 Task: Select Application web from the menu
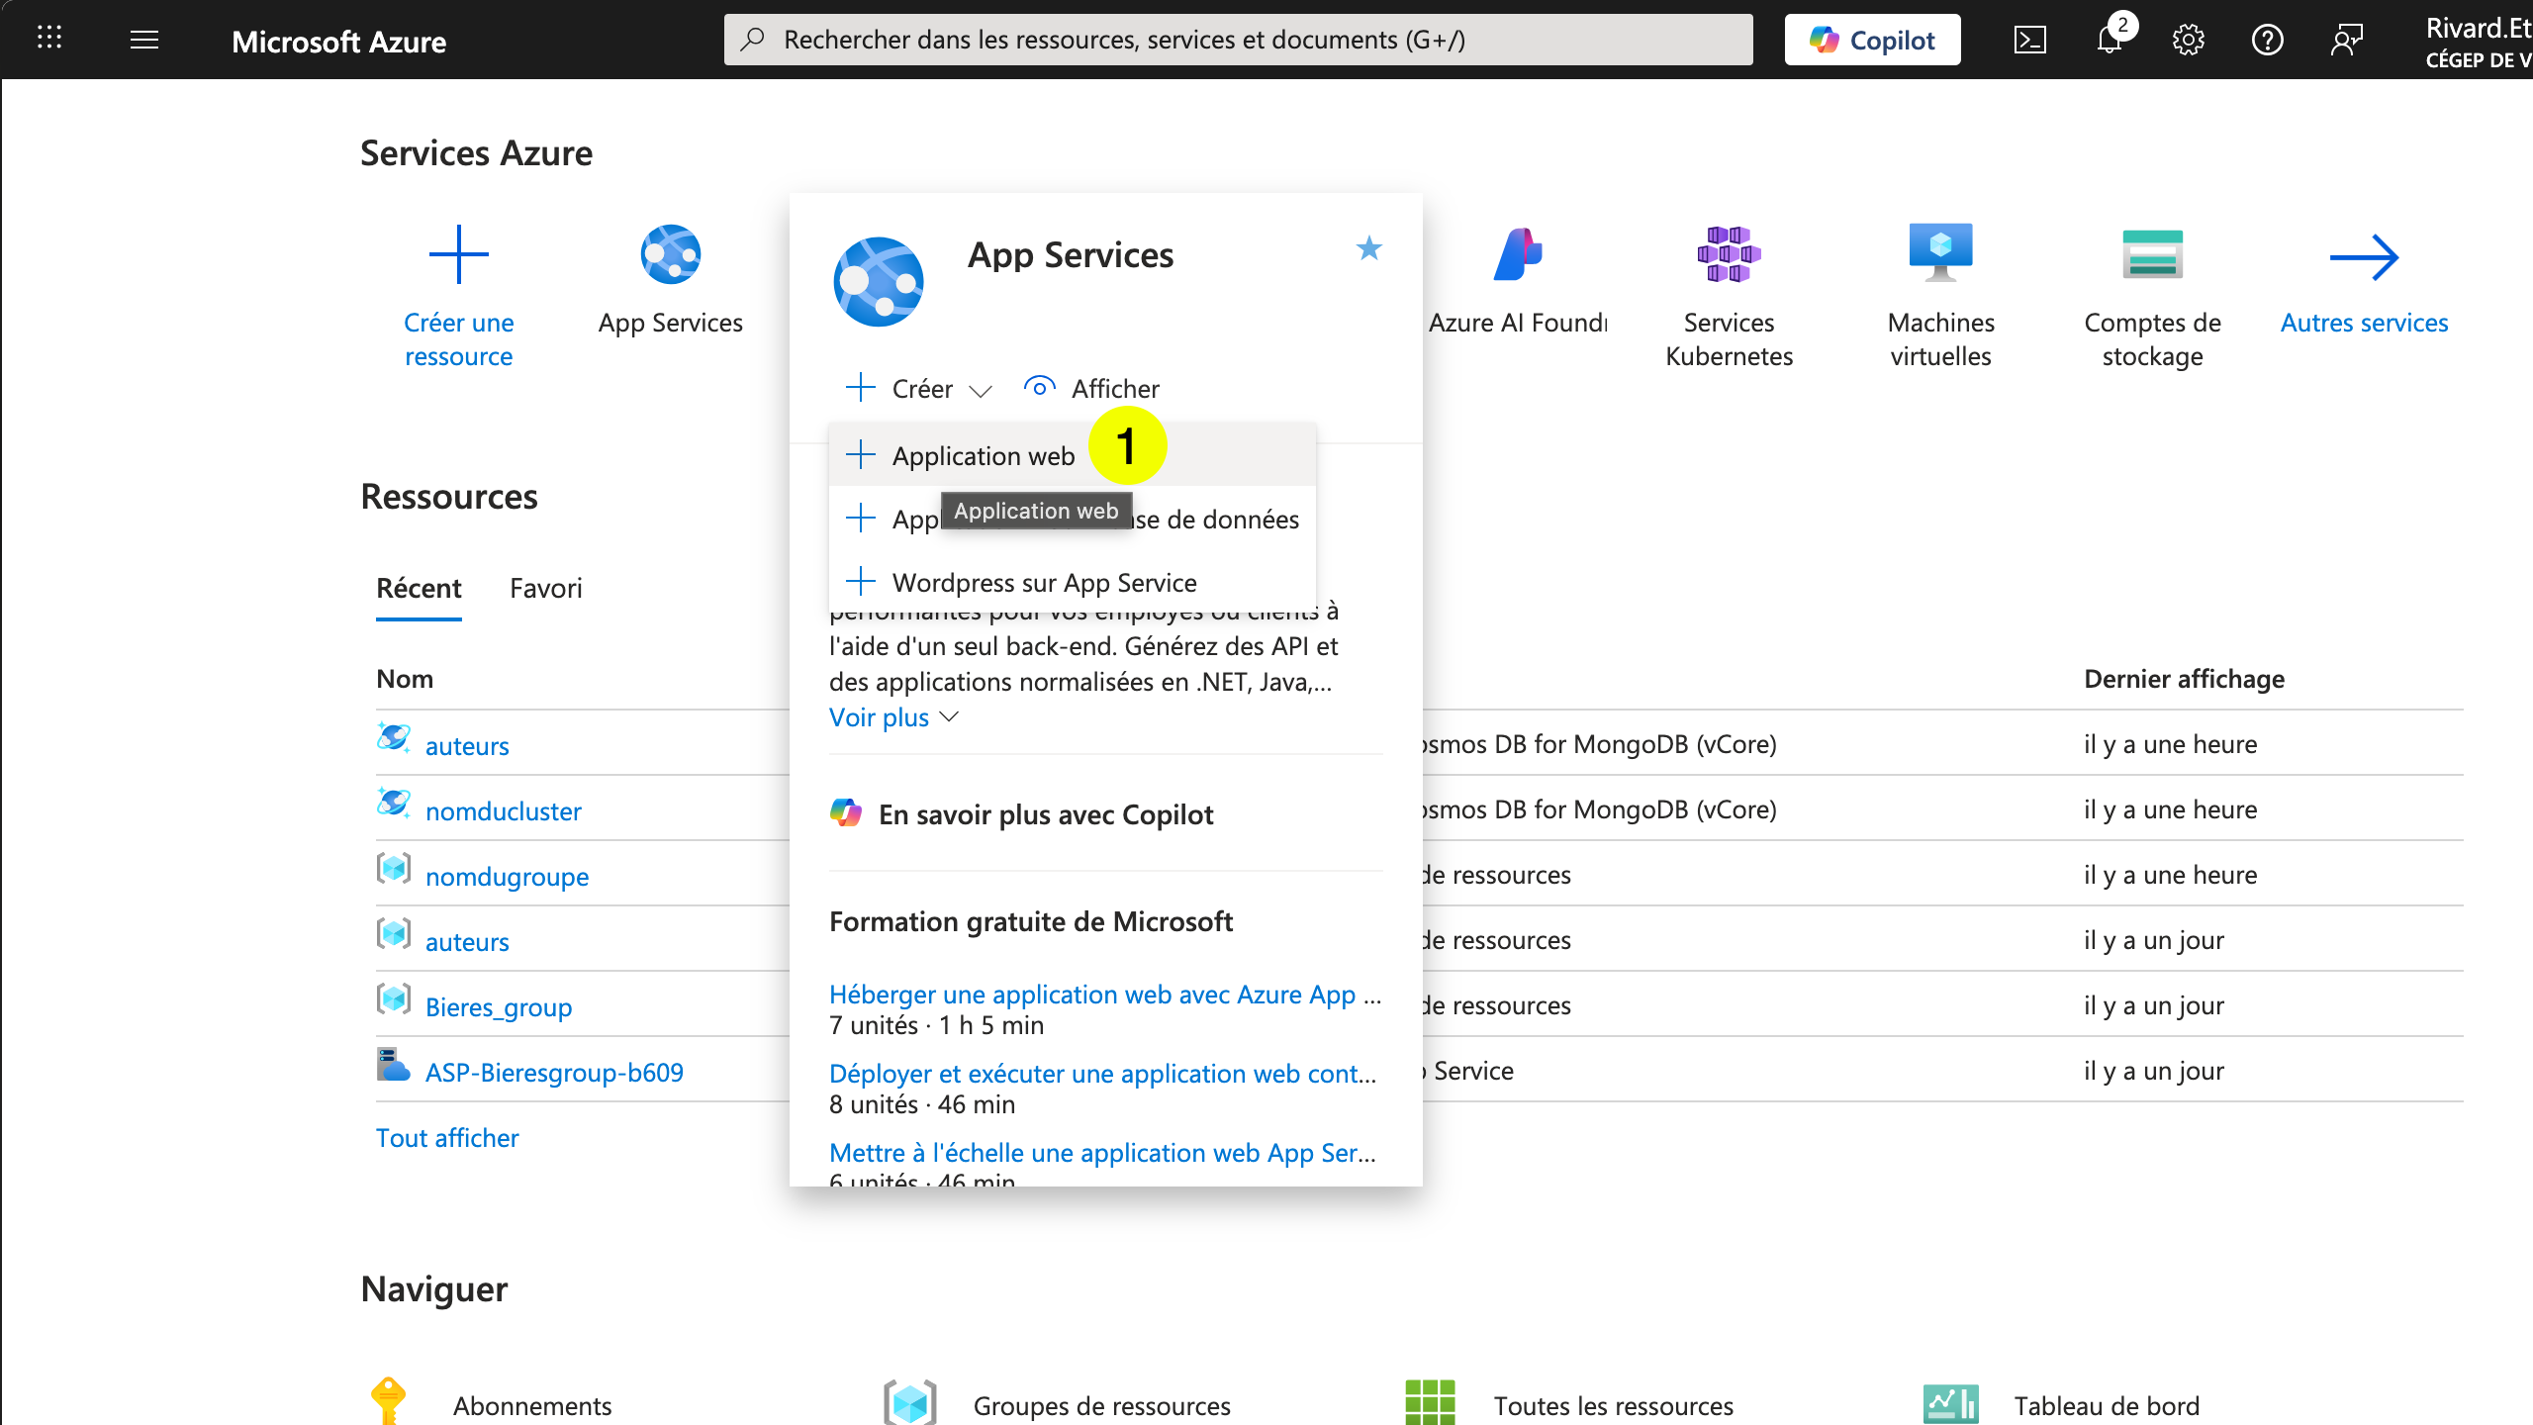[984, 455]
